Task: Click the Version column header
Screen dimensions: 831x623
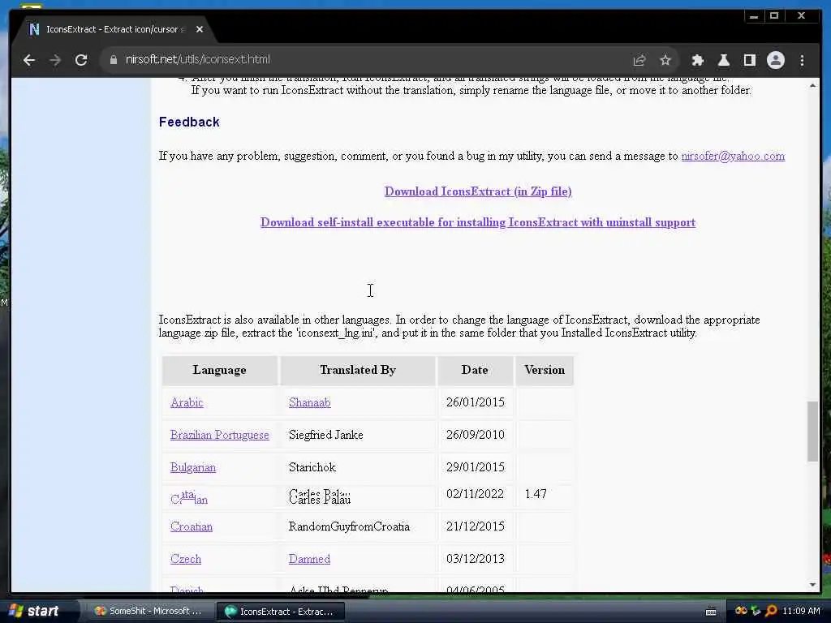Action: point(545,370)
